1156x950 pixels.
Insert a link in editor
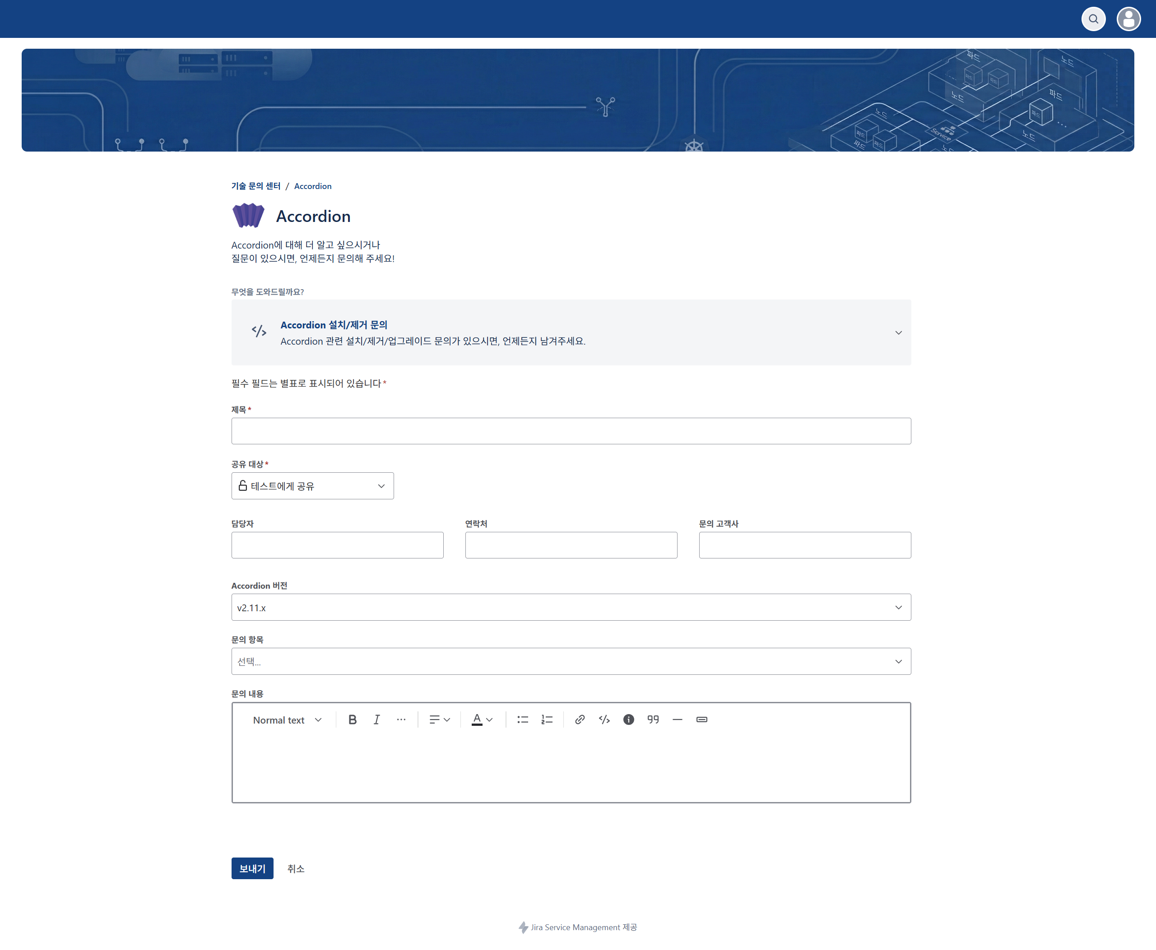(580, 719)
